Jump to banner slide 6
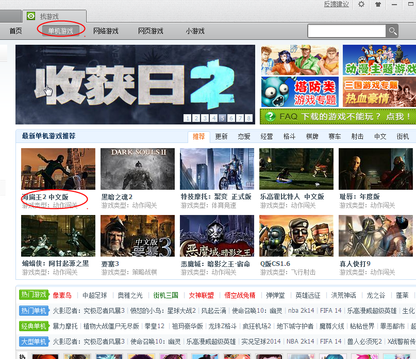 coord(231,118)
